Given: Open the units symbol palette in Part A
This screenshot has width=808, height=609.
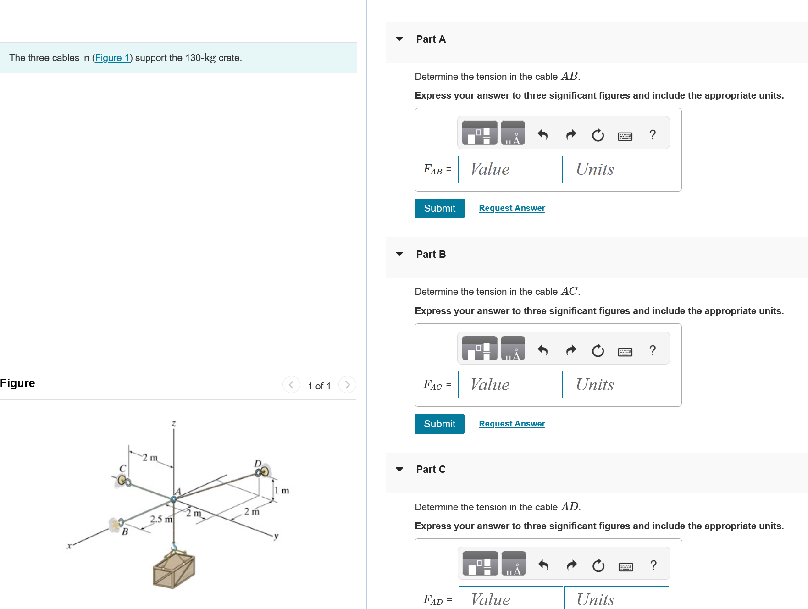Looking at the screenshot, I should 514,133.
